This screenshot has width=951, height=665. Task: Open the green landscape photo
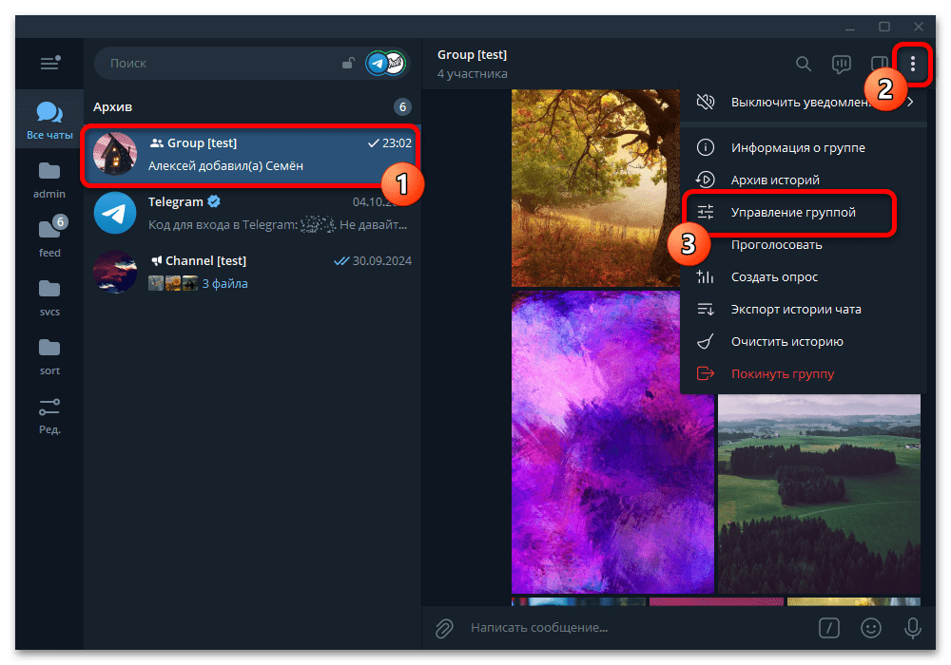819,494
